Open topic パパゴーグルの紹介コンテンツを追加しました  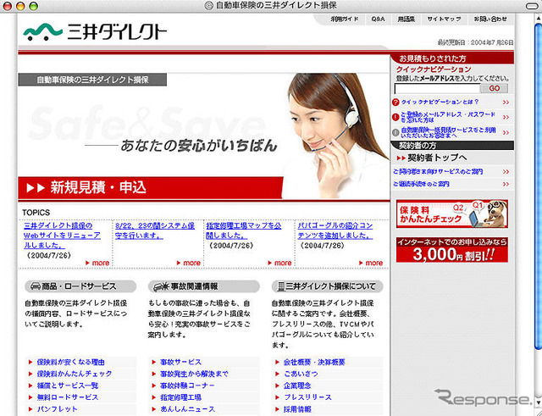(335, 230)
